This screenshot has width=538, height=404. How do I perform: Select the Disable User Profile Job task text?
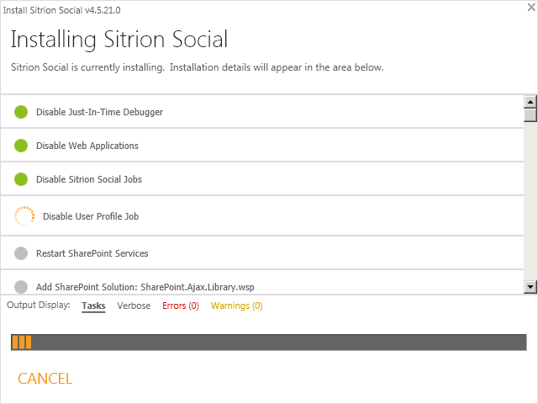90,216
